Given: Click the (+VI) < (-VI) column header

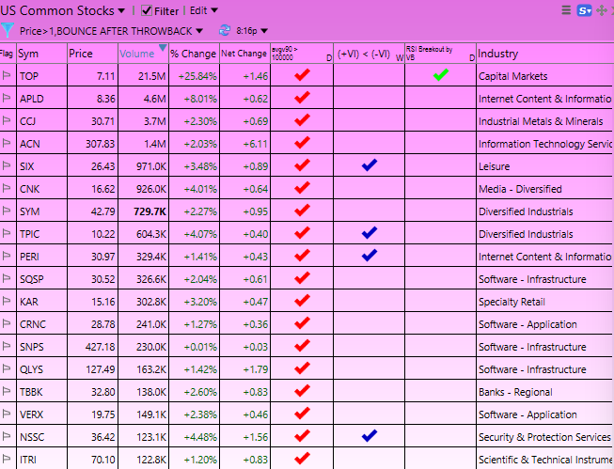Looking at the screenshot, I should point(369,54).
